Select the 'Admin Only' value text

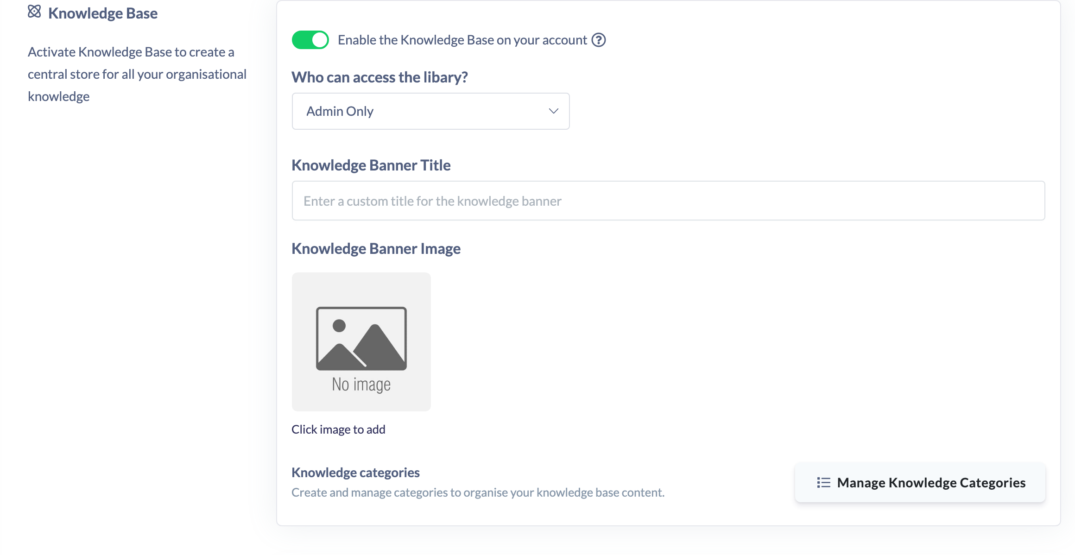pos(340,112)
